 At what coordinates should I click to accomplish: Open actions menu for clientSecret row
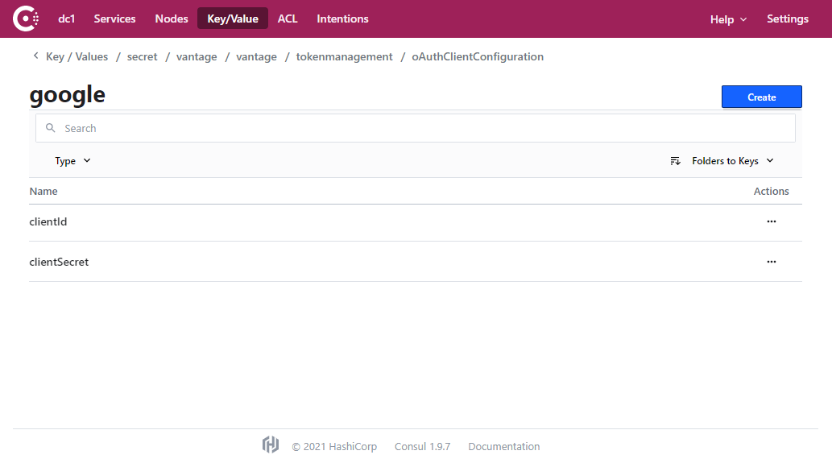pyautogui.click(x=771, y=262)
